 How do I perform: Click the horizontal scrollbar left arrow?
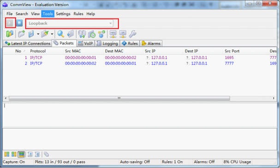tap(6, 98)
